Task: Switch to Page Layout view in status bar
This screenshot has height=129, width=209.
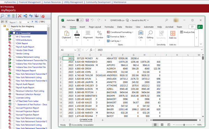Action: click(162, 125)
